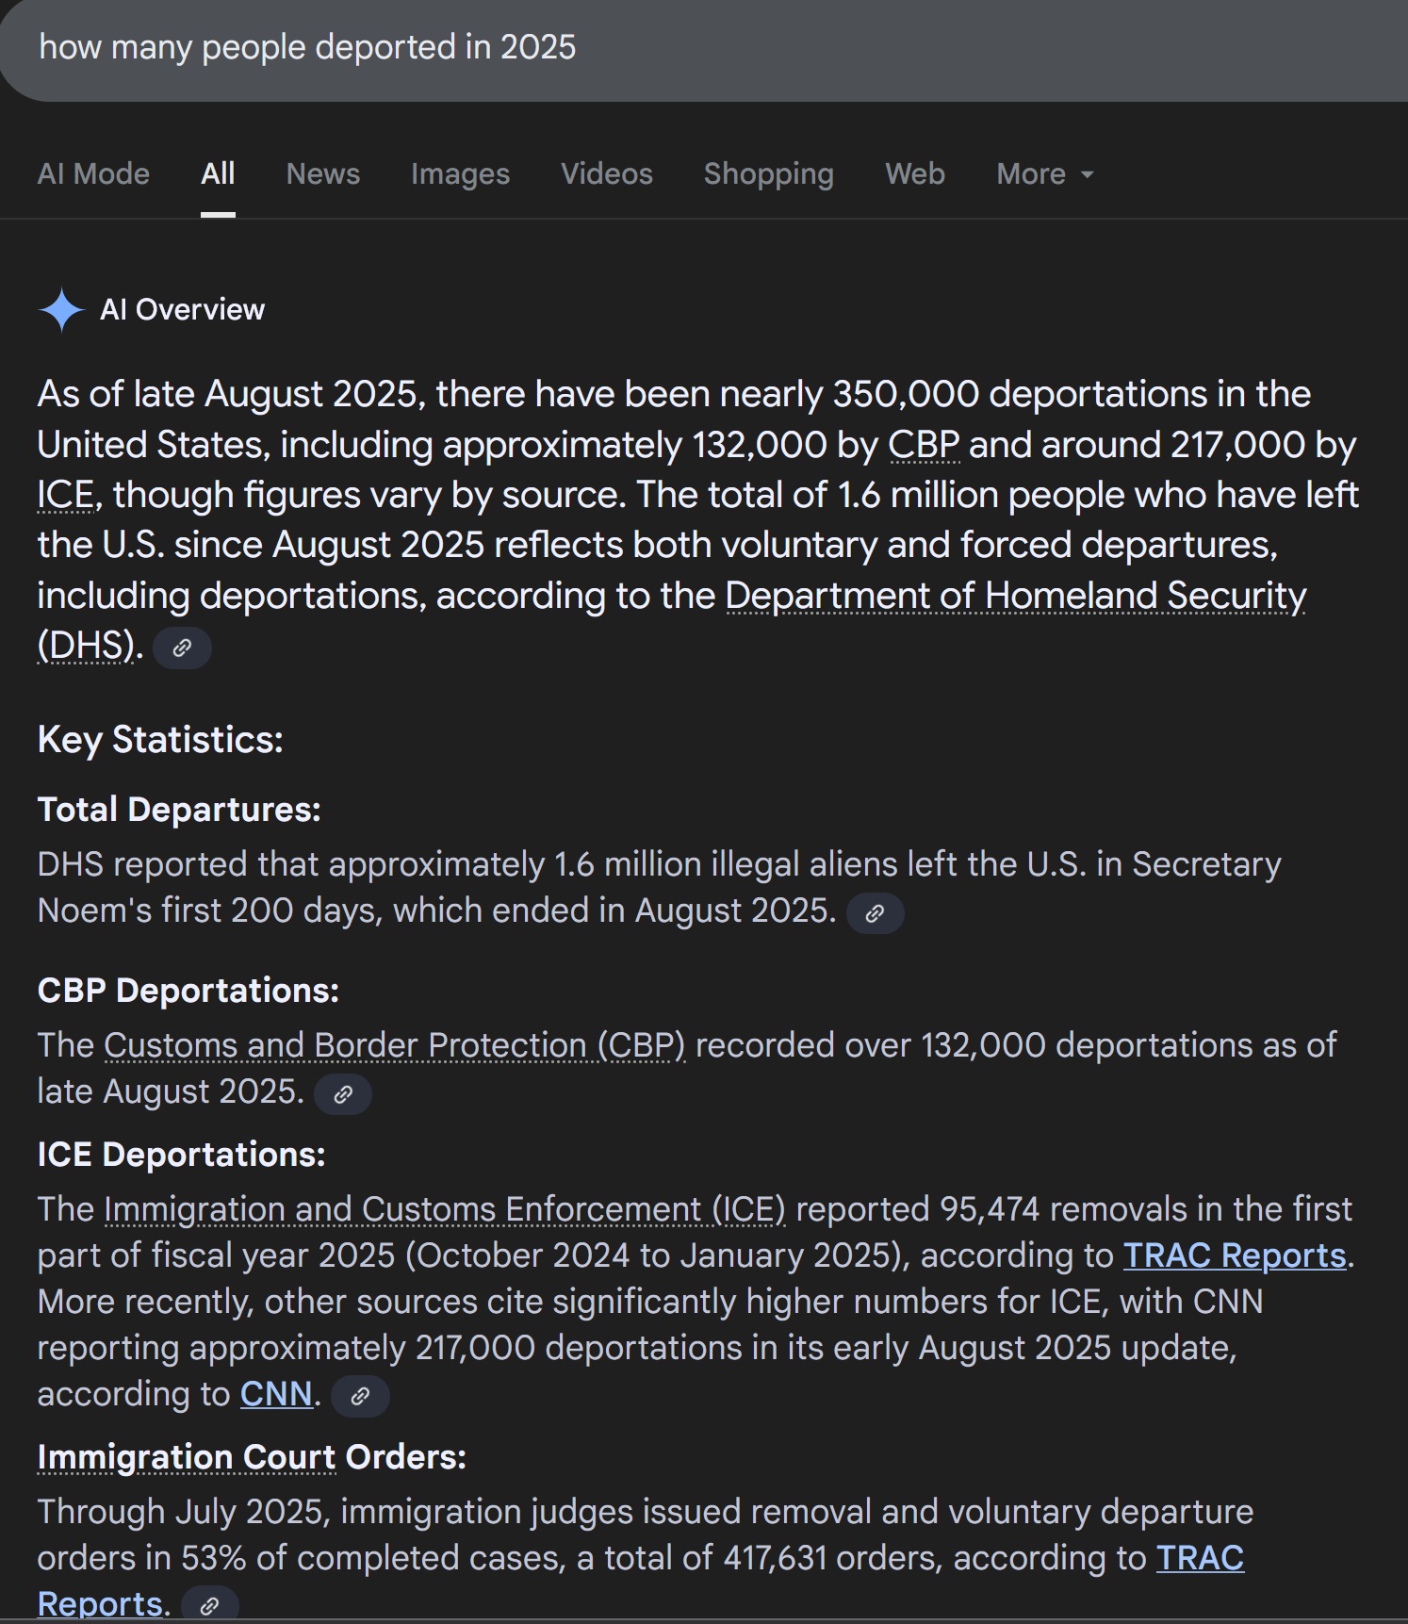Click Immigration and Customs Enforcement (ICE) term
Image resolution: width=1408 pixels, height=1624 pixels.
click(x=444, y=1209)
